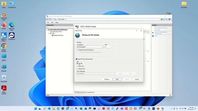Viewport: 198px width, 111px height.
Task: Open the Windows Start menu
Action: click(36, 109)
